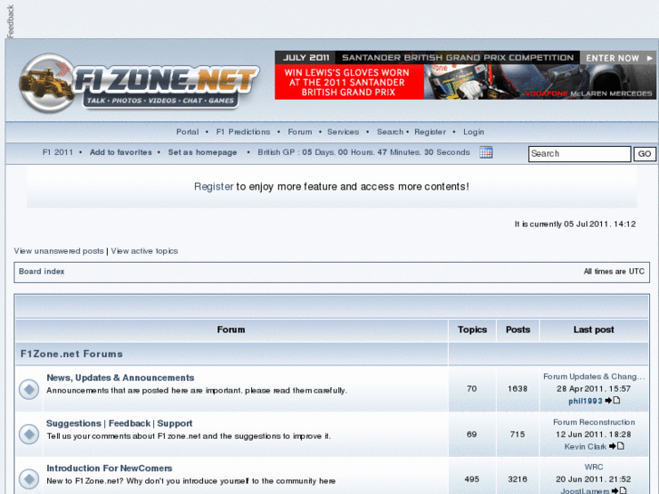Image resolution: width=659 pixels, height=494 pixels.
Task: Click the All times are UTC text
Action: (614, 271)
